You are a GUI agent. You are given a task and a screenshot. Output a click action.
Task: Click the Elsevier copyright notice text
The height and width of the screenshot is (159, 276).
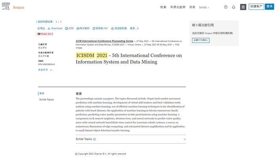(x=101, y=154)
